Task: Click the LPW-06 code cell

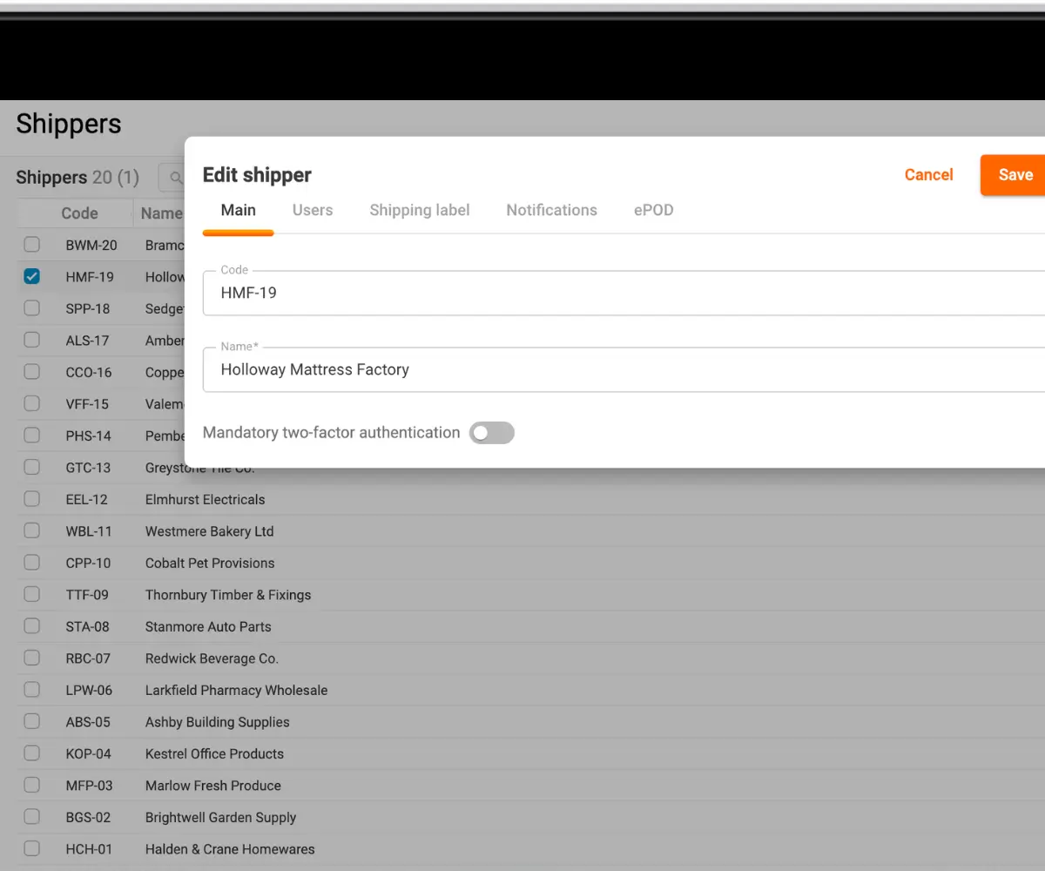Action: (x=89, y=691)
